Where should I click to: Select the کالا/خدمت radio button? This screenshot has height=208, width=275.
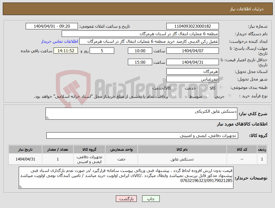tap(176, 87)
